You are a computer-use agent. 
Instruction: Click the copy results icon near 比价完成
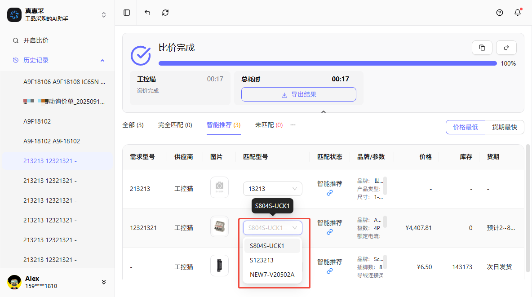pyautogui.click(x=482, y=47)
